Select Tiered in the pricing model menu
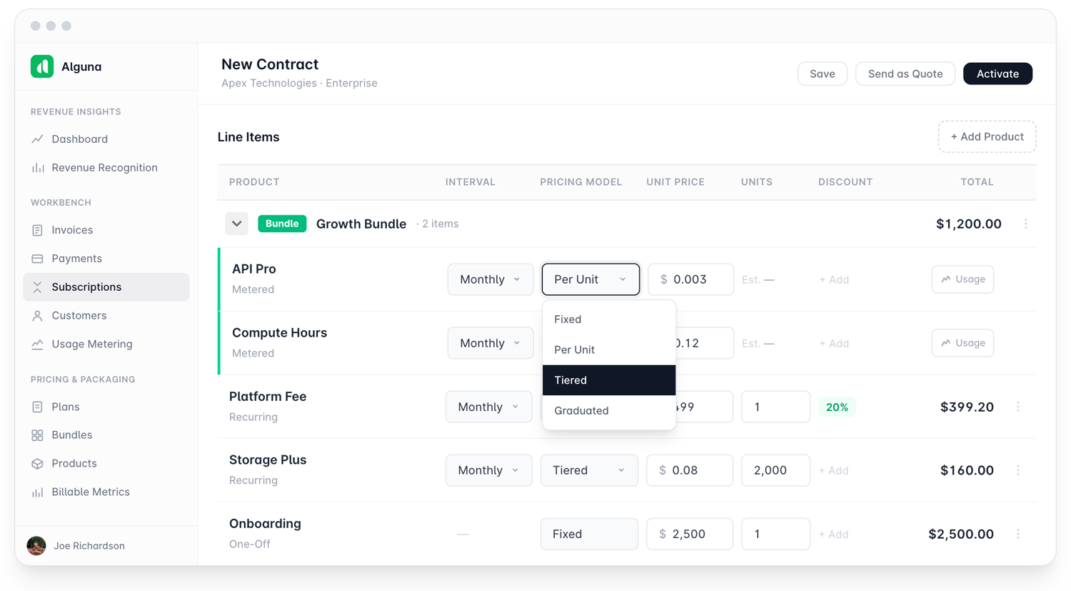The width and height of the screenshot is (1071, 591). pos(609,380)
